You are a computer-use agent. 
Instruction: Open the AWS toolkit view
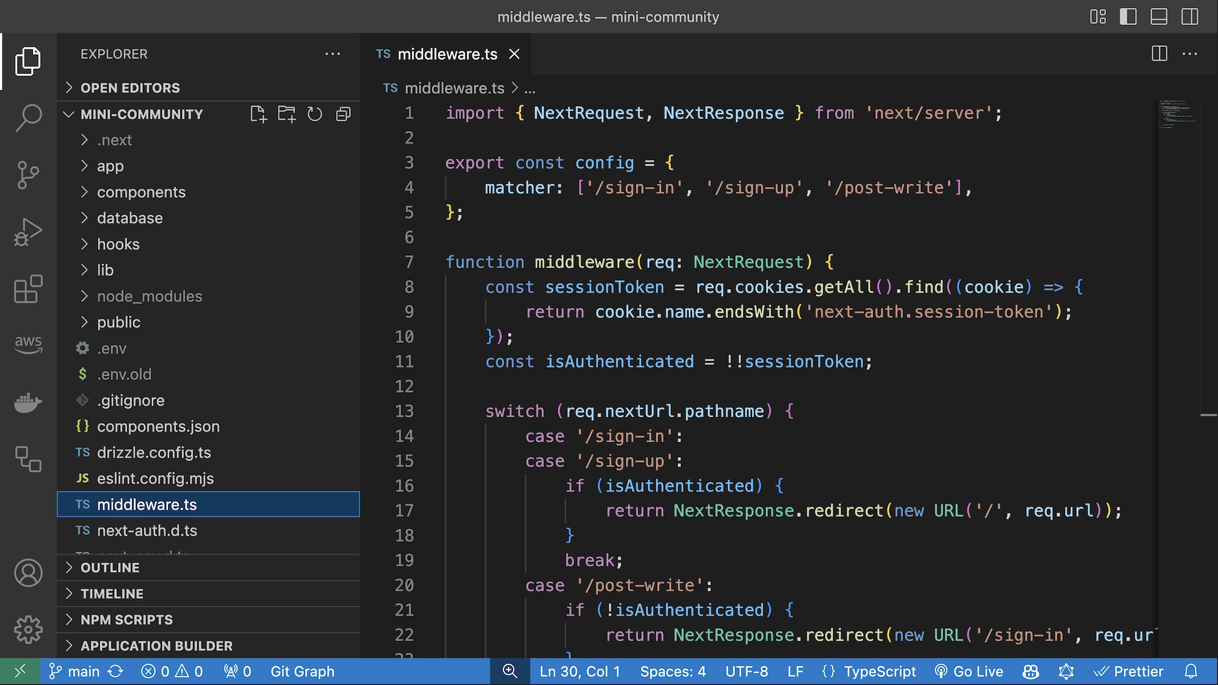28,344
